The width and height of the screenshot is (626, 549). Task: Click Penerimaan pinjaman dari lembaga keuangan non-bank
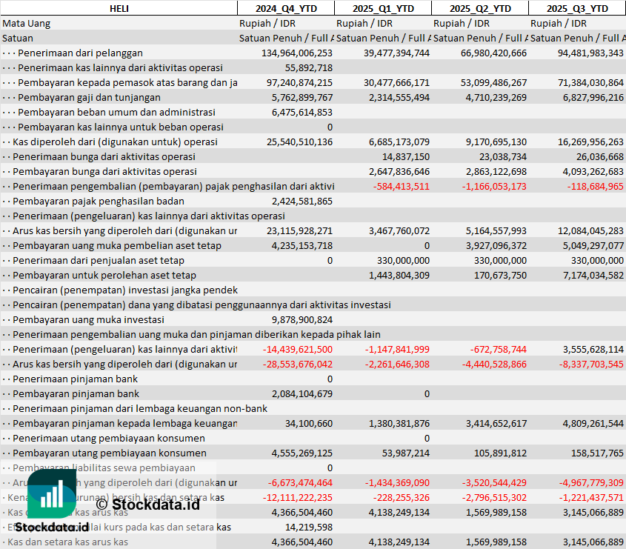click(x=140, y=408)
